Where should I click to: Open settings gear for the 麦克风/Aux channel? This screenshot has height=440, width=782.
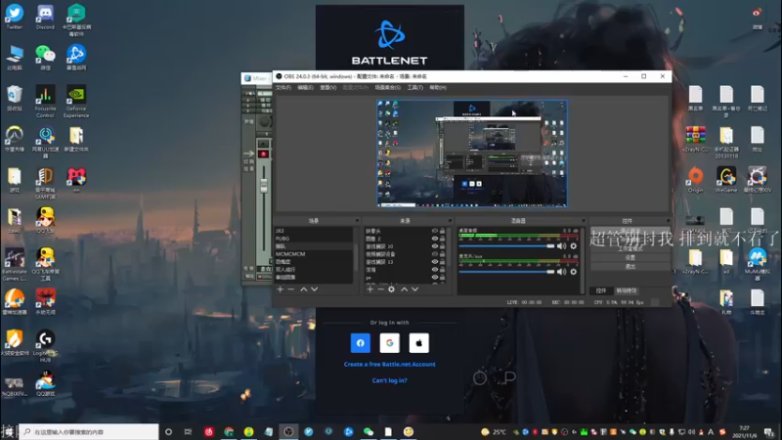pyautogui.click(x=574, y=272)
